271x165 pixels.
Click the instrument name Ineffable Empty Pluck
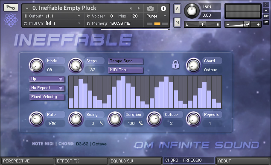64,8
